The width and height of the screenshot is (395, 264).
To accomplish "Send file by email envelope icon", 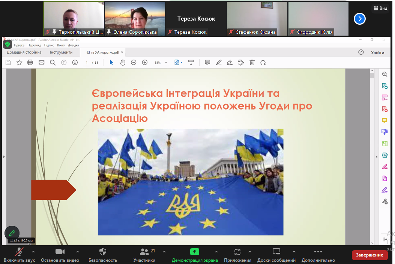I will 41,63.
